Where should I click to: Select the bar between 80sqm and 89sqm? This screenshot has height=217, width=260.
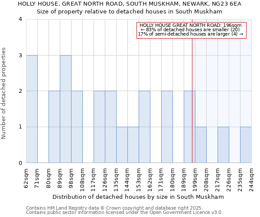pos(54,127)
